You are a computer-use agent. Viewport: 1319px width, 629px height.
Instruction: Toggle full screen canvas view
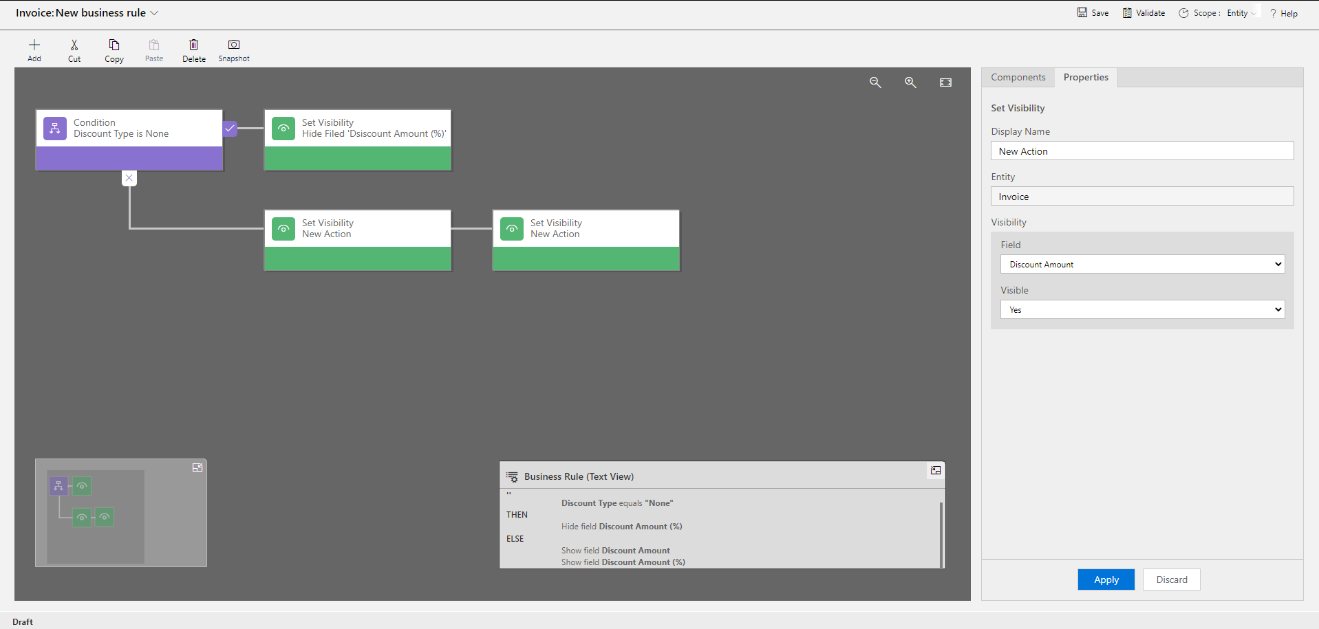tap(945, 82)
